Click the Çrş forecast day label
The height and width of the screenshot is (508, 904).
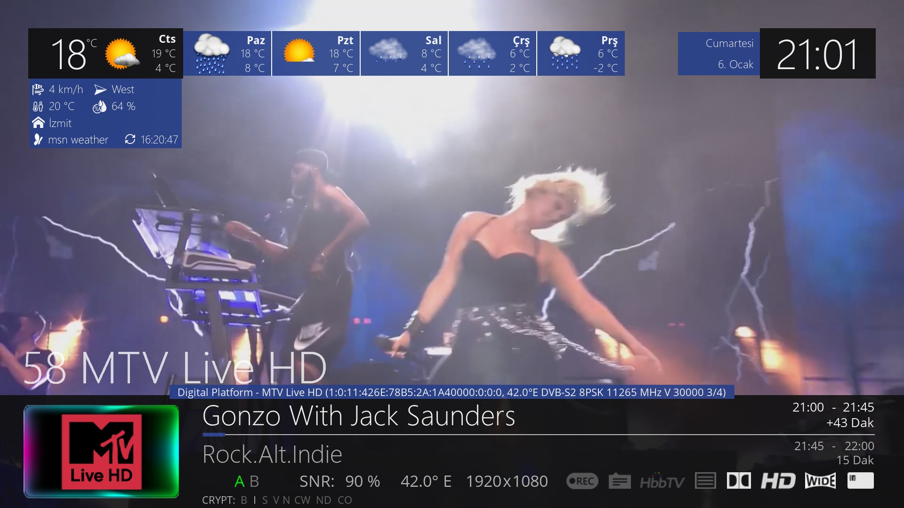521,41
